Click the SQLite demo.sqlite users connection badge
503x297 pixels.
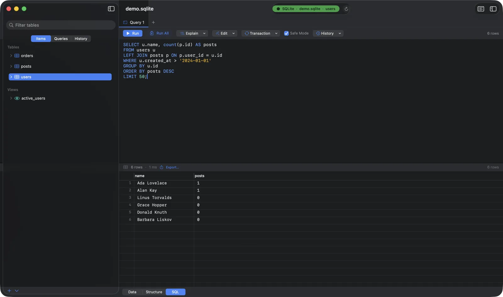tap(306, 9)
